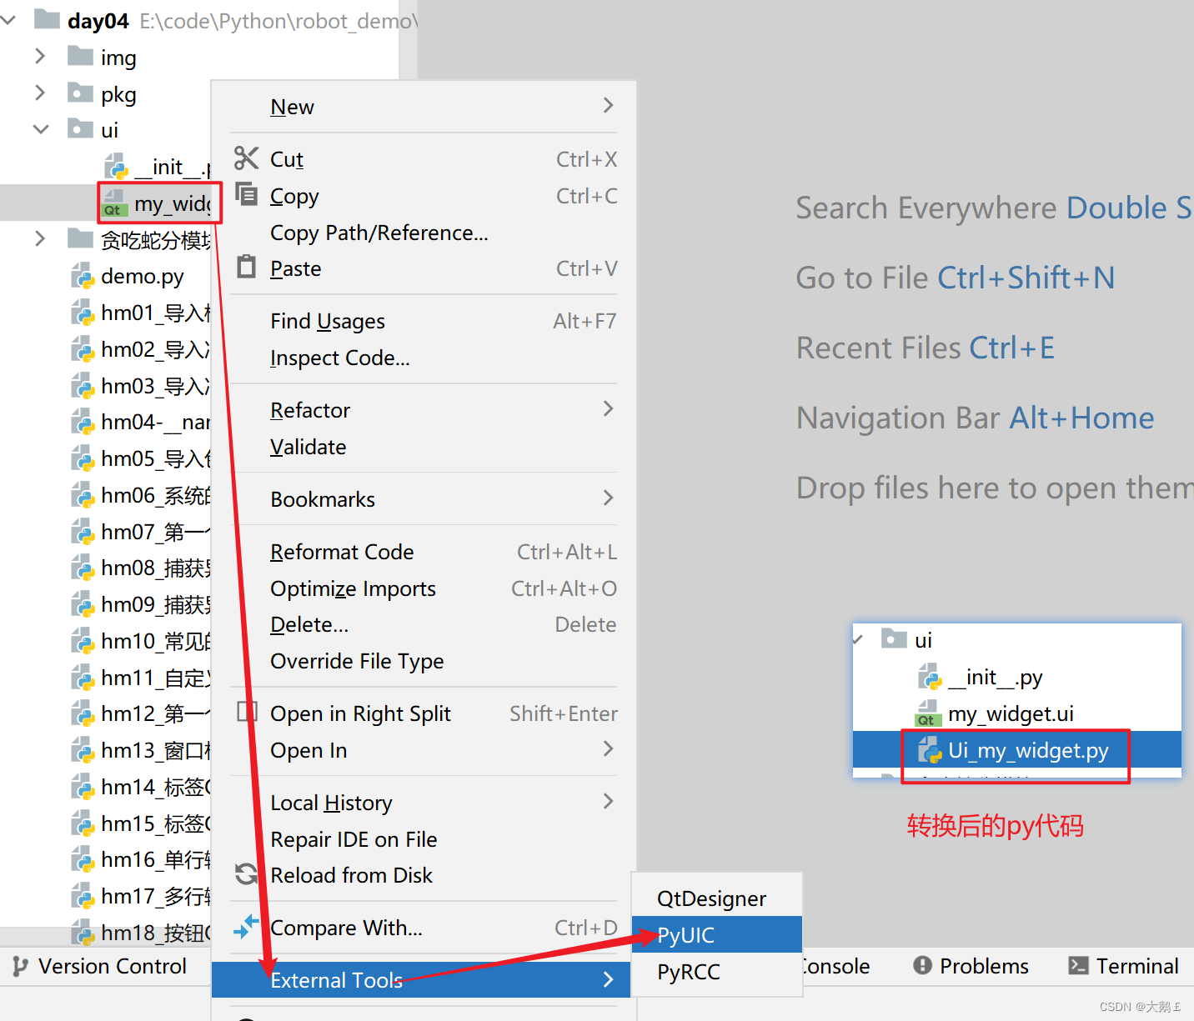
Task: Open the Terminal tool window
Action: [x=1123, y=966]
